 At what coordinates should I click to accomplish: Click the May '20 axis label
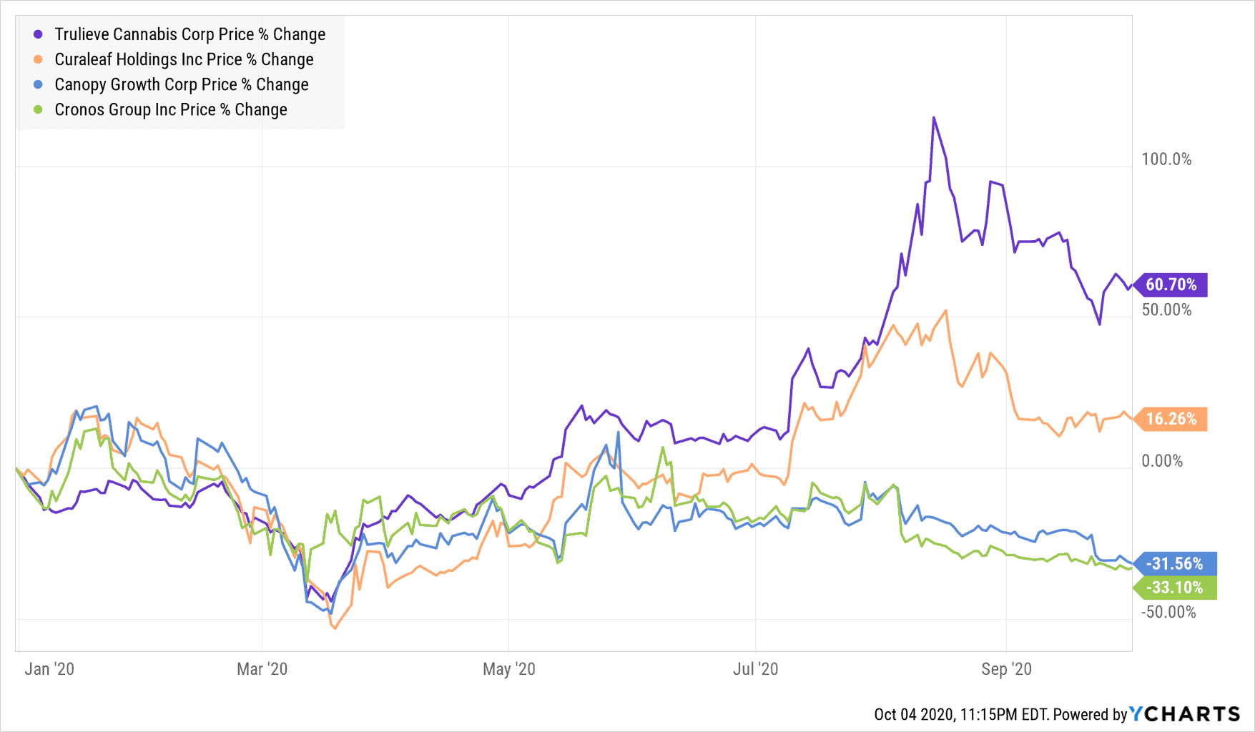click(508, 669)
